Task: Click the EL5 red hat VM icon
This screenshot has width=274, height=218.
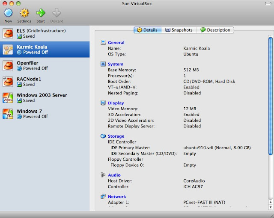Action: click(8, 33)
